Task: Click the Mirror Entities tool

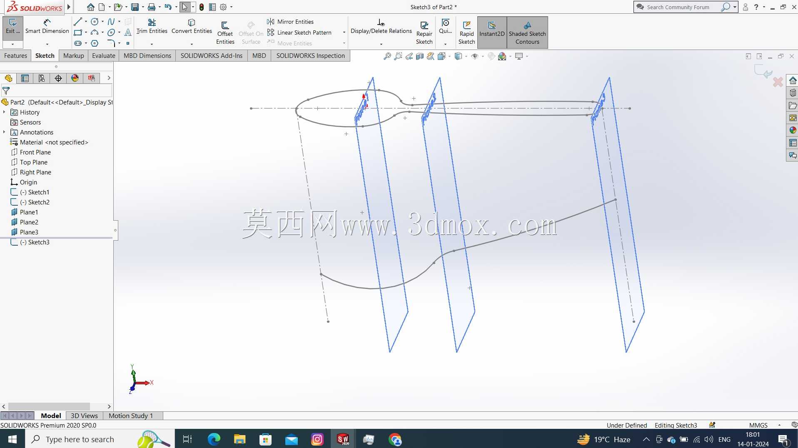Action: 291,22
